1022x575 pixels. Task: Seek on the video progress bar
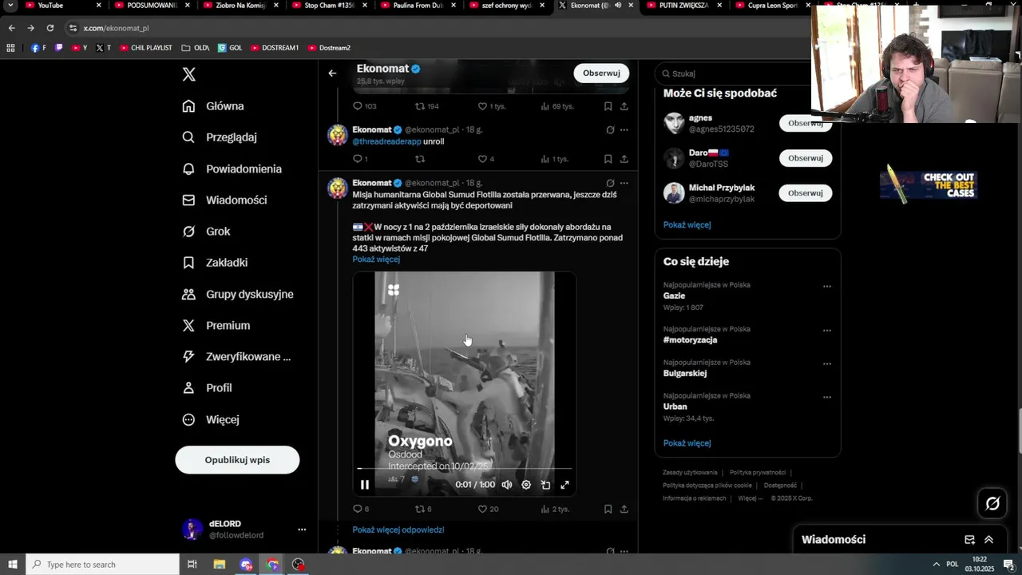[x=465, y=469]
